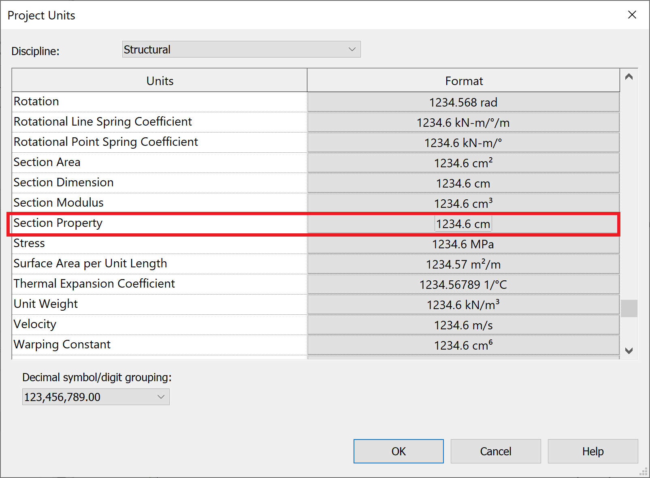The width and height of the screenshot is (650, 478).
Task: Open format settings for Unit Weight
Action: coord(463,305)
